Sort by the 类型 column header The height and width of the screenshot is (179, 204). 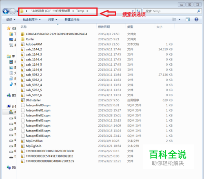130,27
